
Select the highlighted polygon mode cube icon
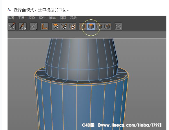tap(91, 26)
